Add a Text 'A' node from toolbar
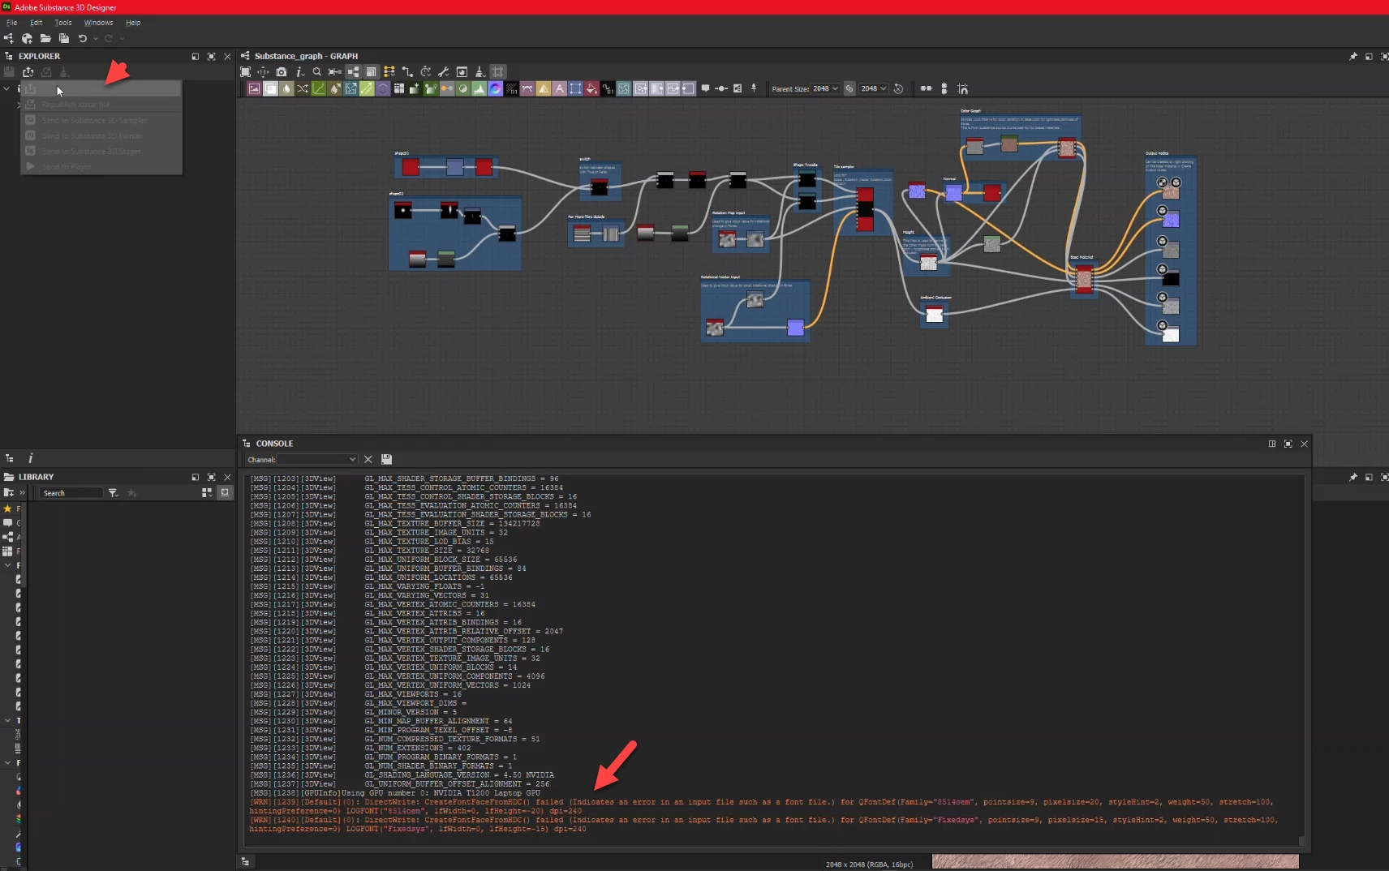1389x871 pixels. coord(559,88)
